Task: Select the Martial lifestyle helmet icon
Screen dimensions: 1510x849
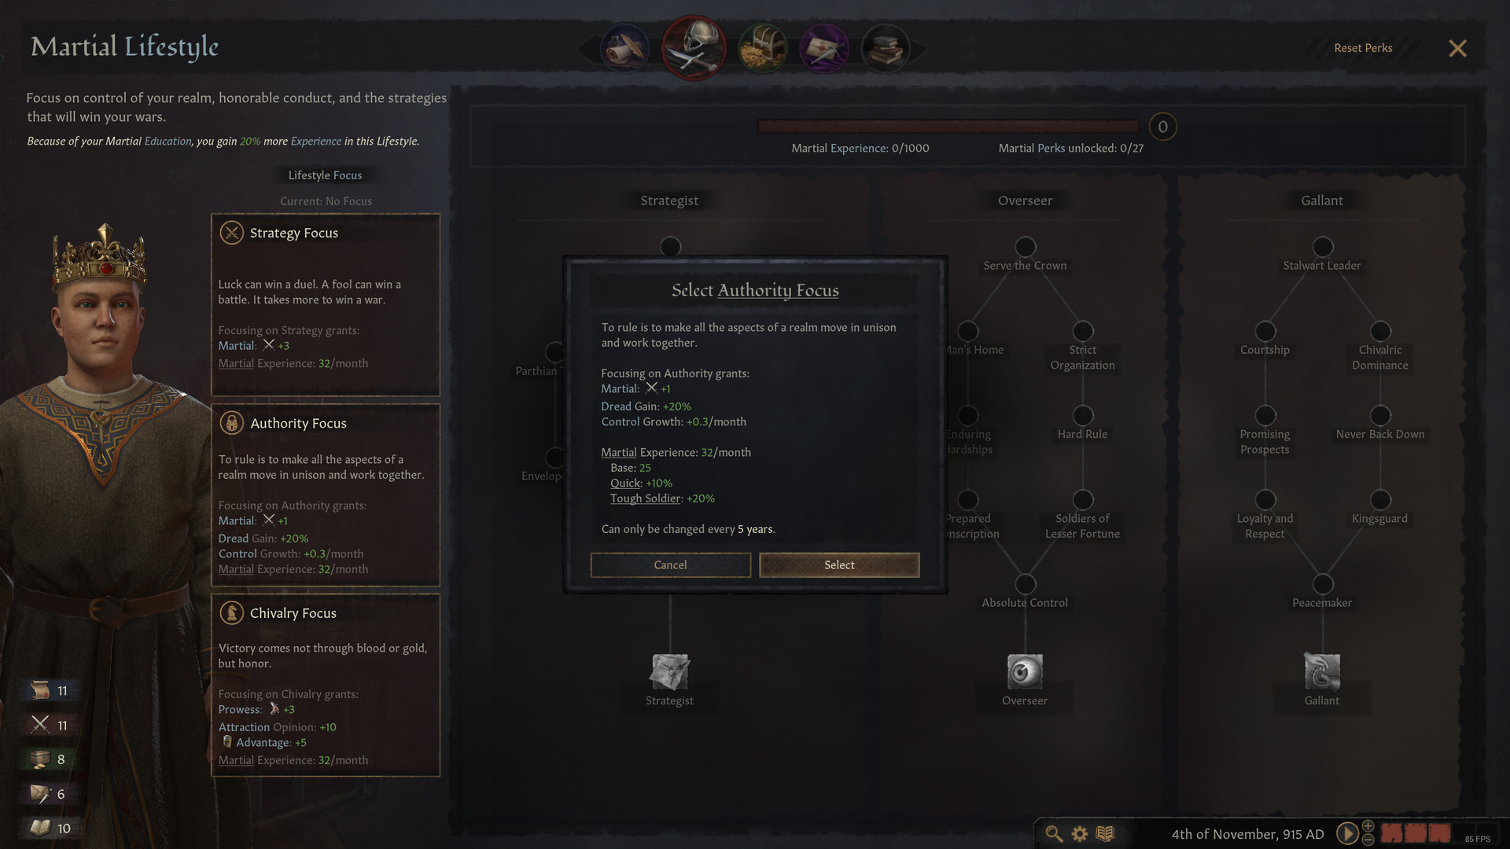Action: tap(693, 48)
